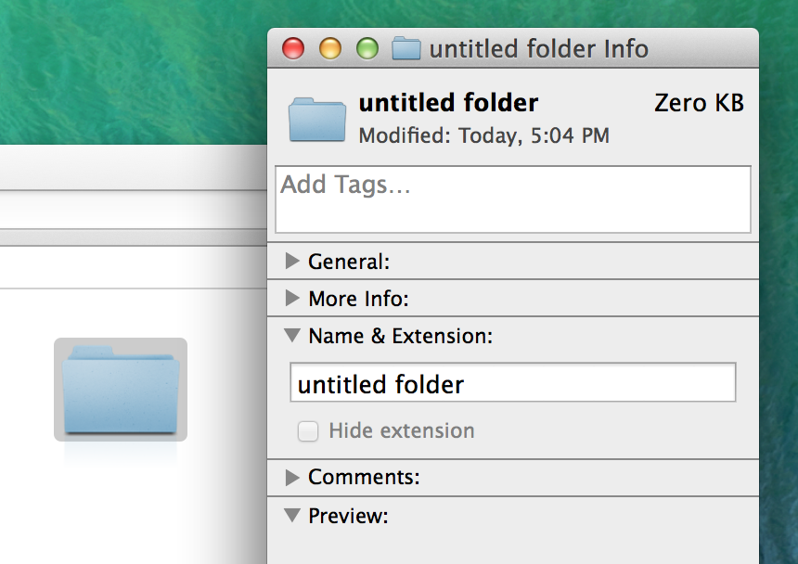The width and height of the screenshot is (798, 564).
Task: Click the Zero KB size label
Action: 699,103
